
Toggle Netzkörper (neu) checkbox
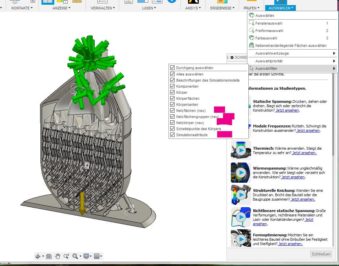coord(172,122)
